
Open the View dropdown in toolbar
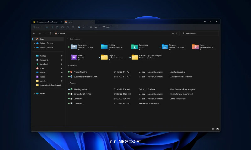95,27
